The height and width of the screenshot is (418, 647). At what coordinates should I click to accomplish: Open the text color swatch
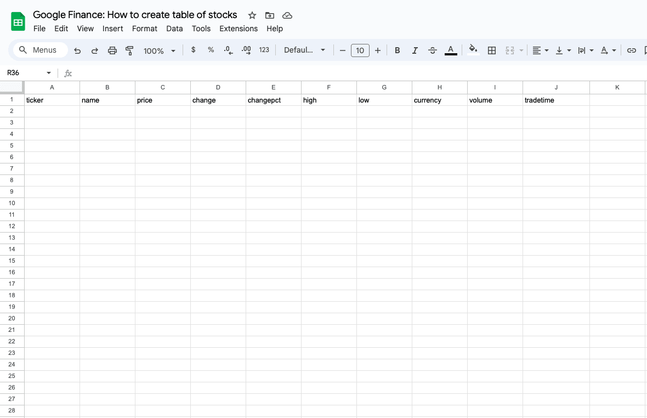click(x=450, y=50)
